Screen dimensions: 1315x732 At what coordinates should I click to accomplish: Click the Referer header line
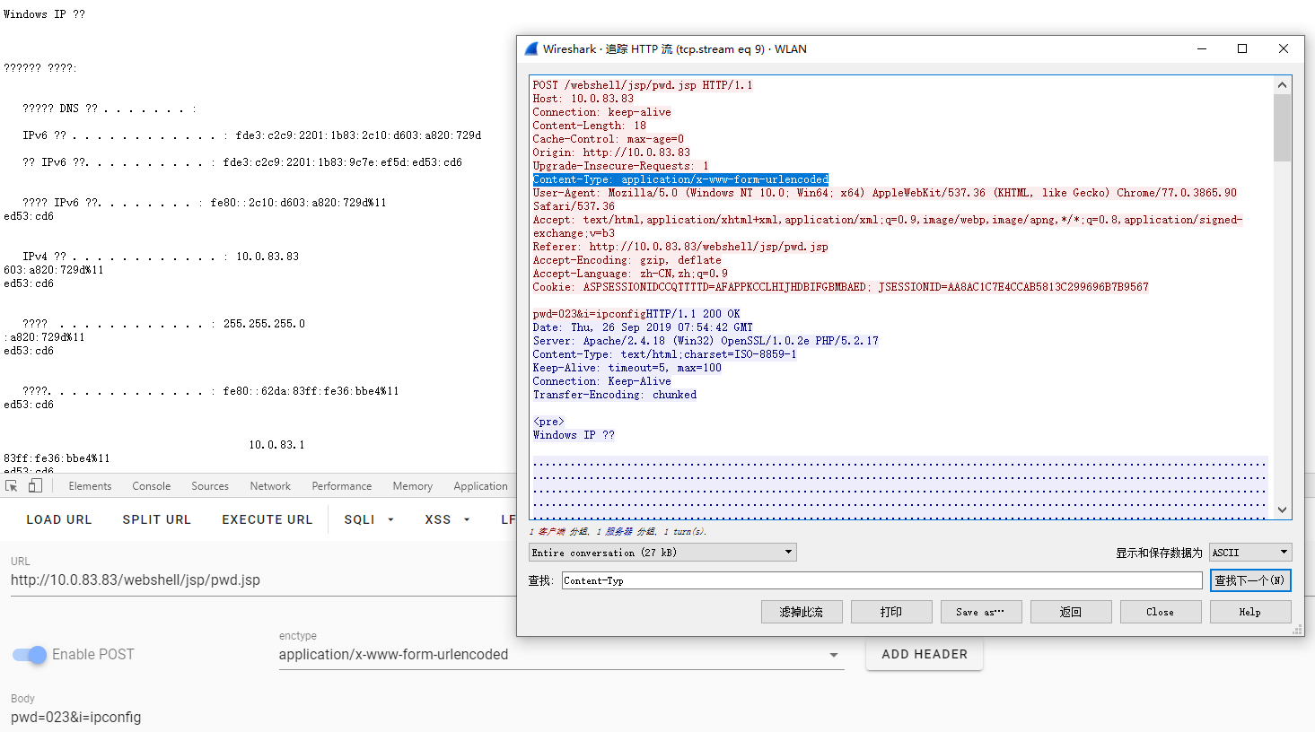[680, 247]
